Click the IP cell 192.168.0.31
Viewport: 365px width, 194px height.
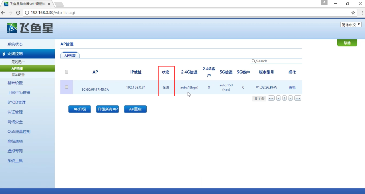pyautogui.click(x=136, y=87)
